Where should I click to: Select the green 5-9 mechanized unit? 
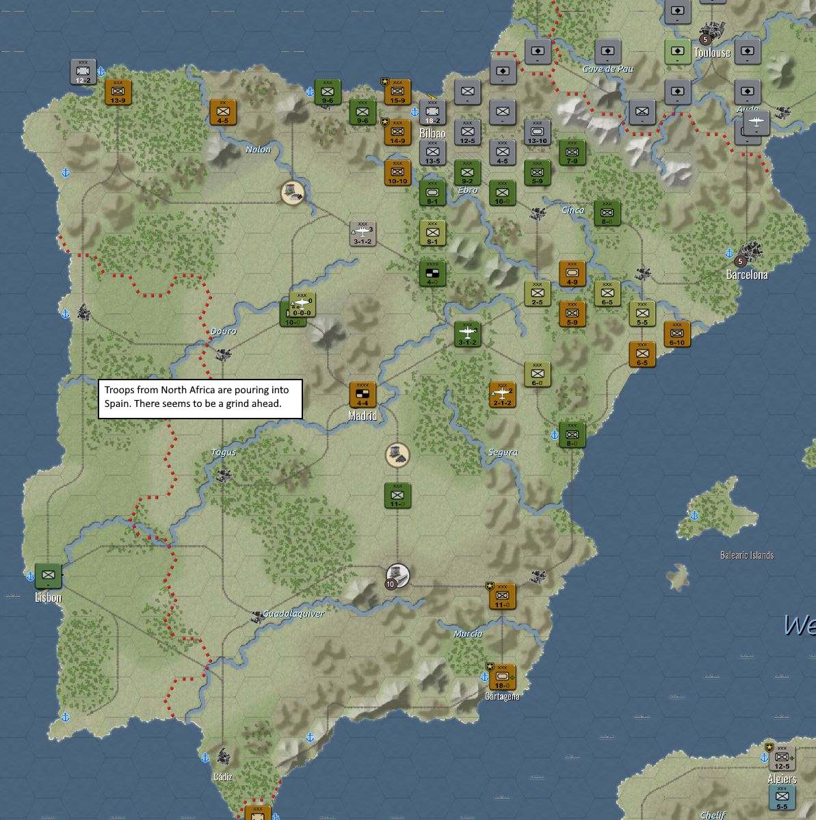tap(537, 172)
